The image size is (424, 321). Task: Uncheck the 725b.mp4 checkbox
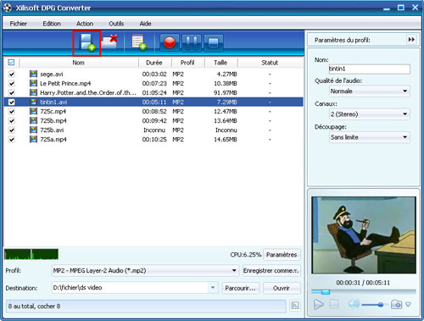[x=12, y=121]
